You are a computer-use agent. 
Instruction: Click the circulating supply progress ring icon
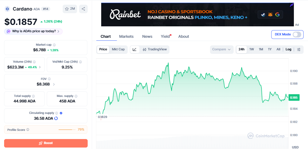[56, 118]
